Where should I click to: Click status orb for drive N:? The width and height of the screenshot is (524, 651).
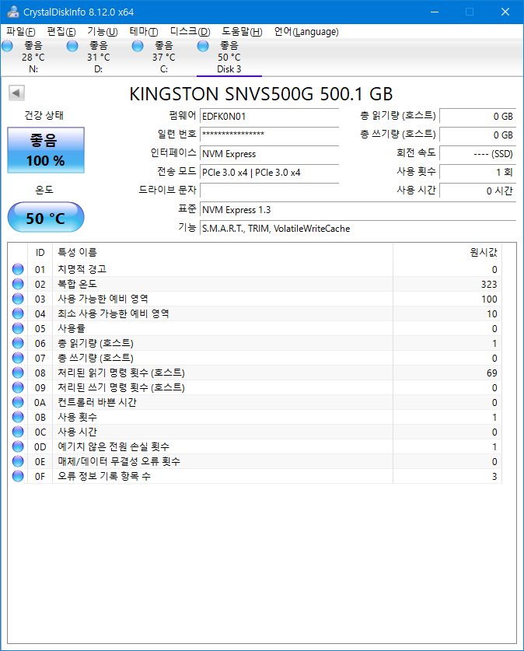8,46
